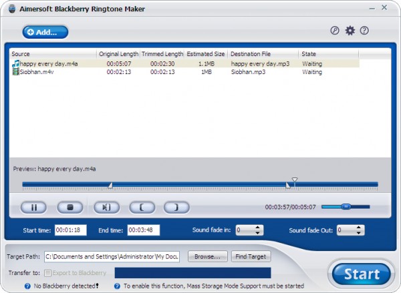
Task: Click the Browse button for target path
Action: (x=208, y=256)
